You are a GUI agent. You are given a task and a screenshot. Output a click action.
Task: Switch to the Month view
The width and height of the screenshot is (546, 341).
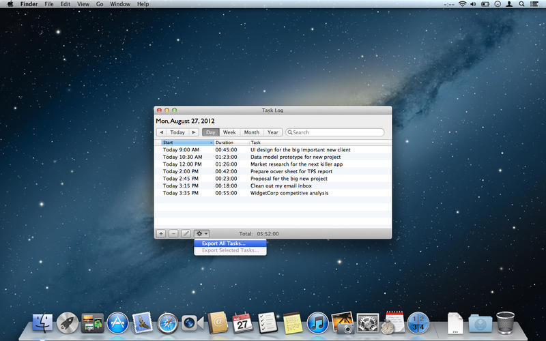tap(251, 132)
